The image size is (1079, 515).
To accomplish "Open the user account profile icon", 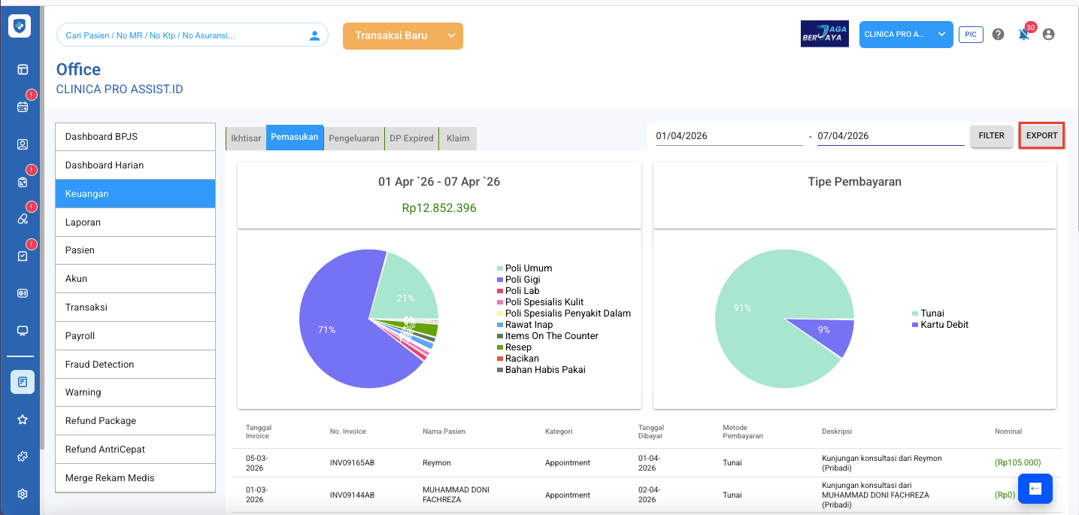I will coord(1049,35).
